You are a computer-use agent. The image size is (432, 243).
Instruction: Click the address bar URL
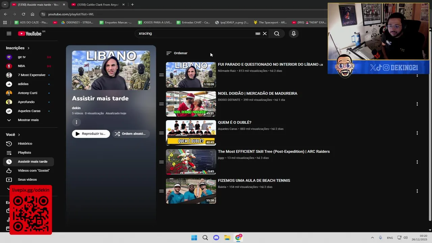point(71,14)
